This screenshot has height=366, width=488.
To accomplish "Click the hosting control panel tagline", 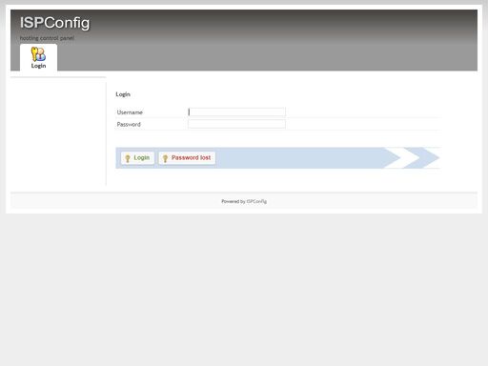I will pos(47,38).
